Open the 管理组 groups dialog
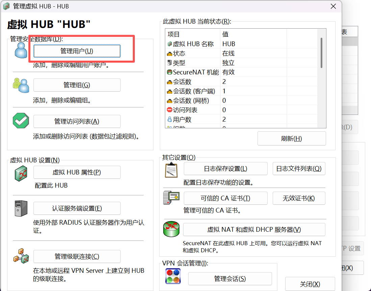Screen dimensions: 371x291 pyautogui.click(x=77, y=85)
